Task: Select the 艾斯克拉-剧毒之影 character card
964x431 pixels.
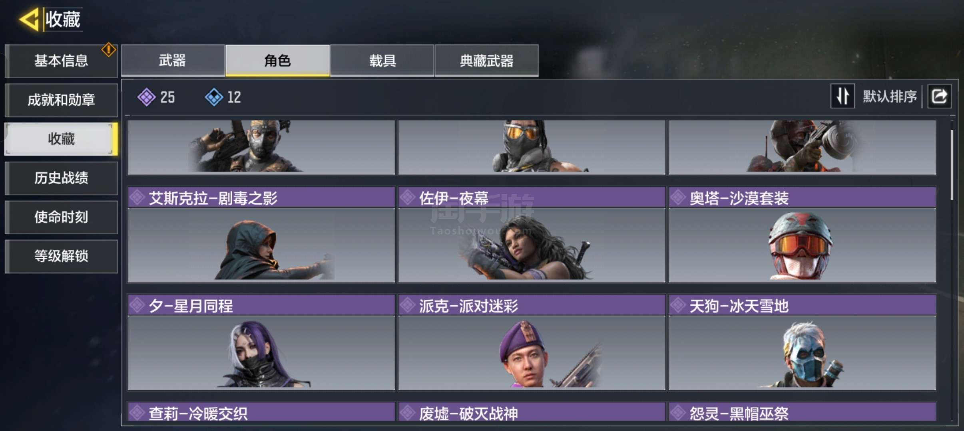Action: click(261, 235)
